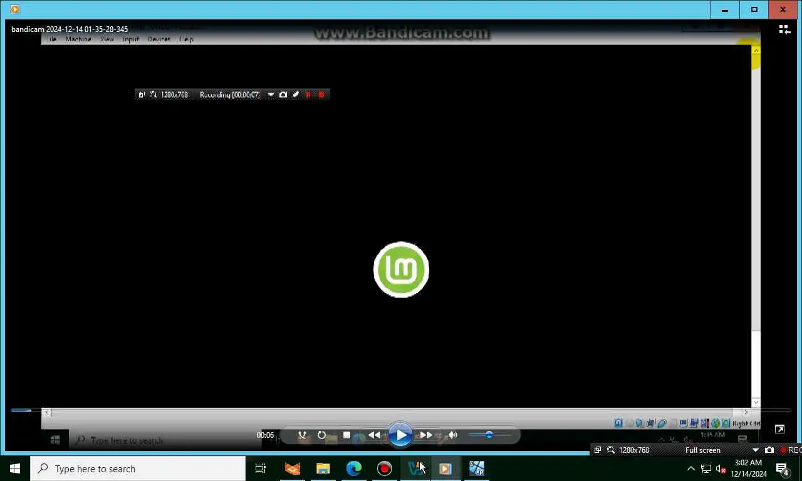Click the Next/fast forward button
802x481 pixels.
(426, 435)
